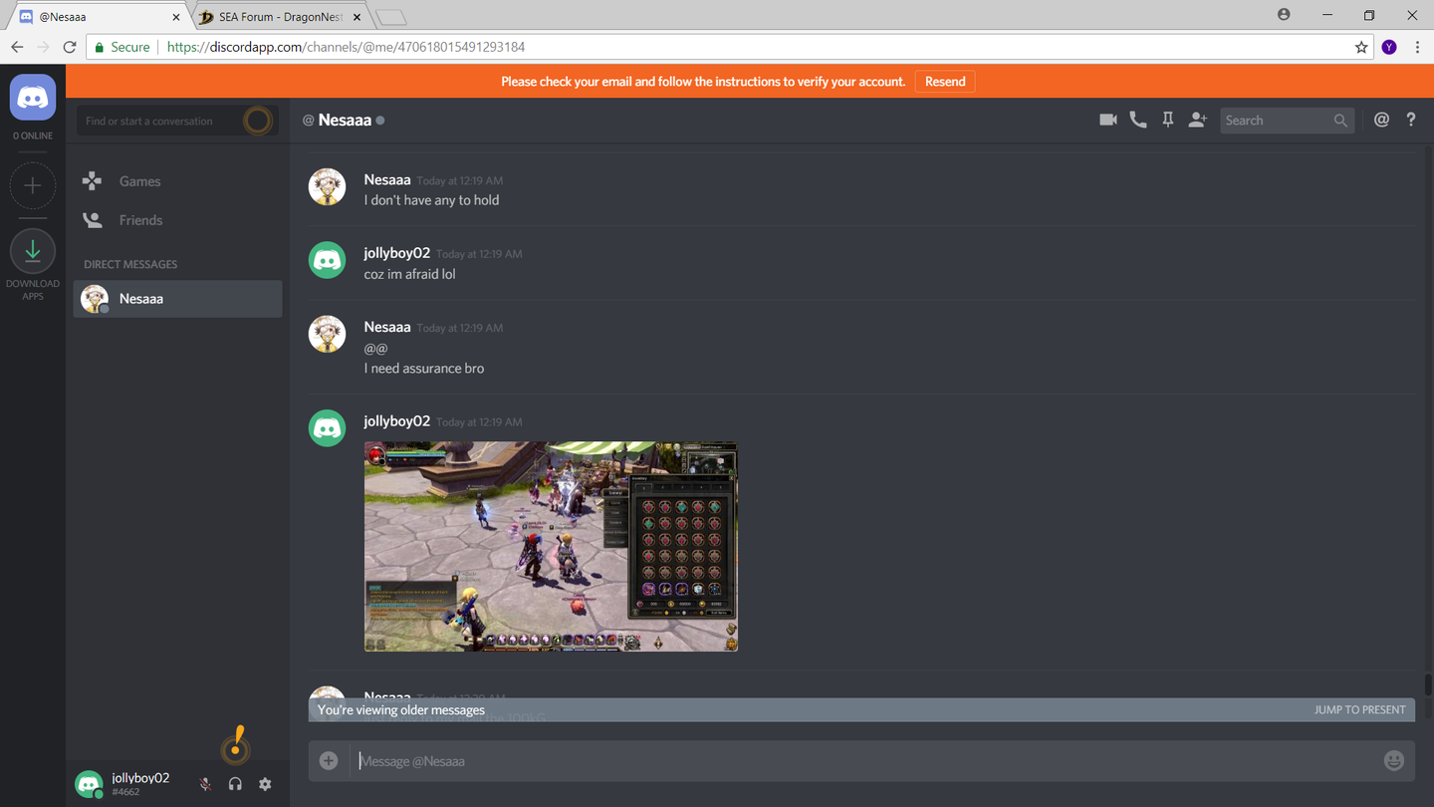Click the browser address bar URL

(346, 47)
